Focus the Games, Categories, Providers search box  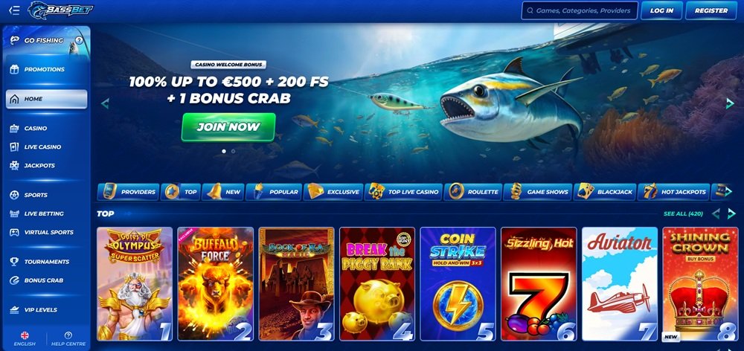(580, 10)
